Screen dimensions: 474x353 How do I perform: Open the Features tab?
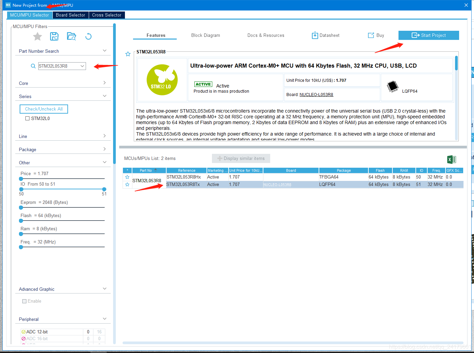[x=156, y=35]
